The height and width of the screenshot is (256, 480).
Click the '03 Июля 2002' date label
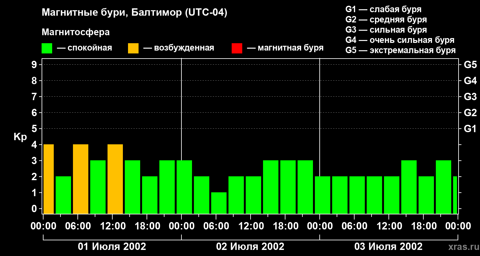tap(388, 246)
